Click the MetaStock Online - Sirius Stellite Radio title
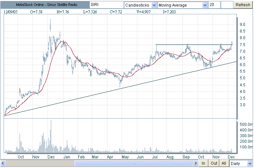This screenshot has height=168, width=254. point(47,5)
